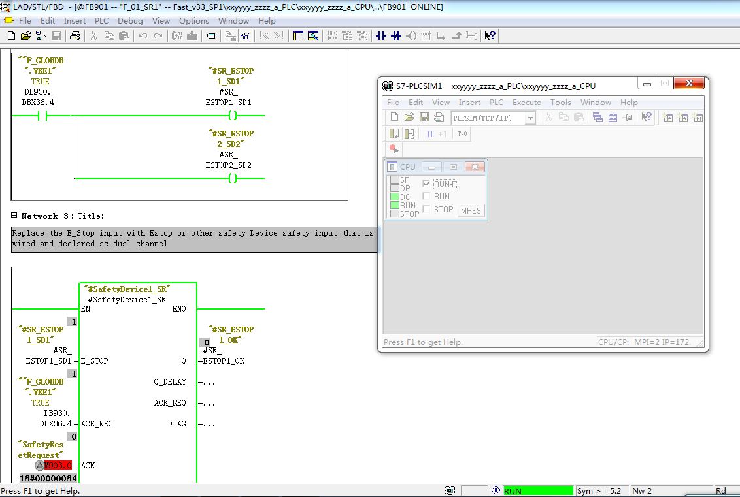740x497 pixels.
Task: Click the Pause simulation icon in PLCSIM
Action: tap(430, 134)
